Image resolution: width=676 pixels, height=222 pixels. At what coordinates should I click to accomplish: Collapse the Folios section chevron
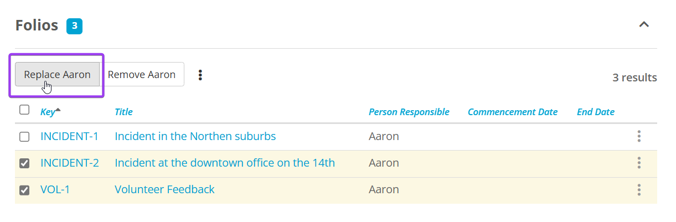point(644,25)
